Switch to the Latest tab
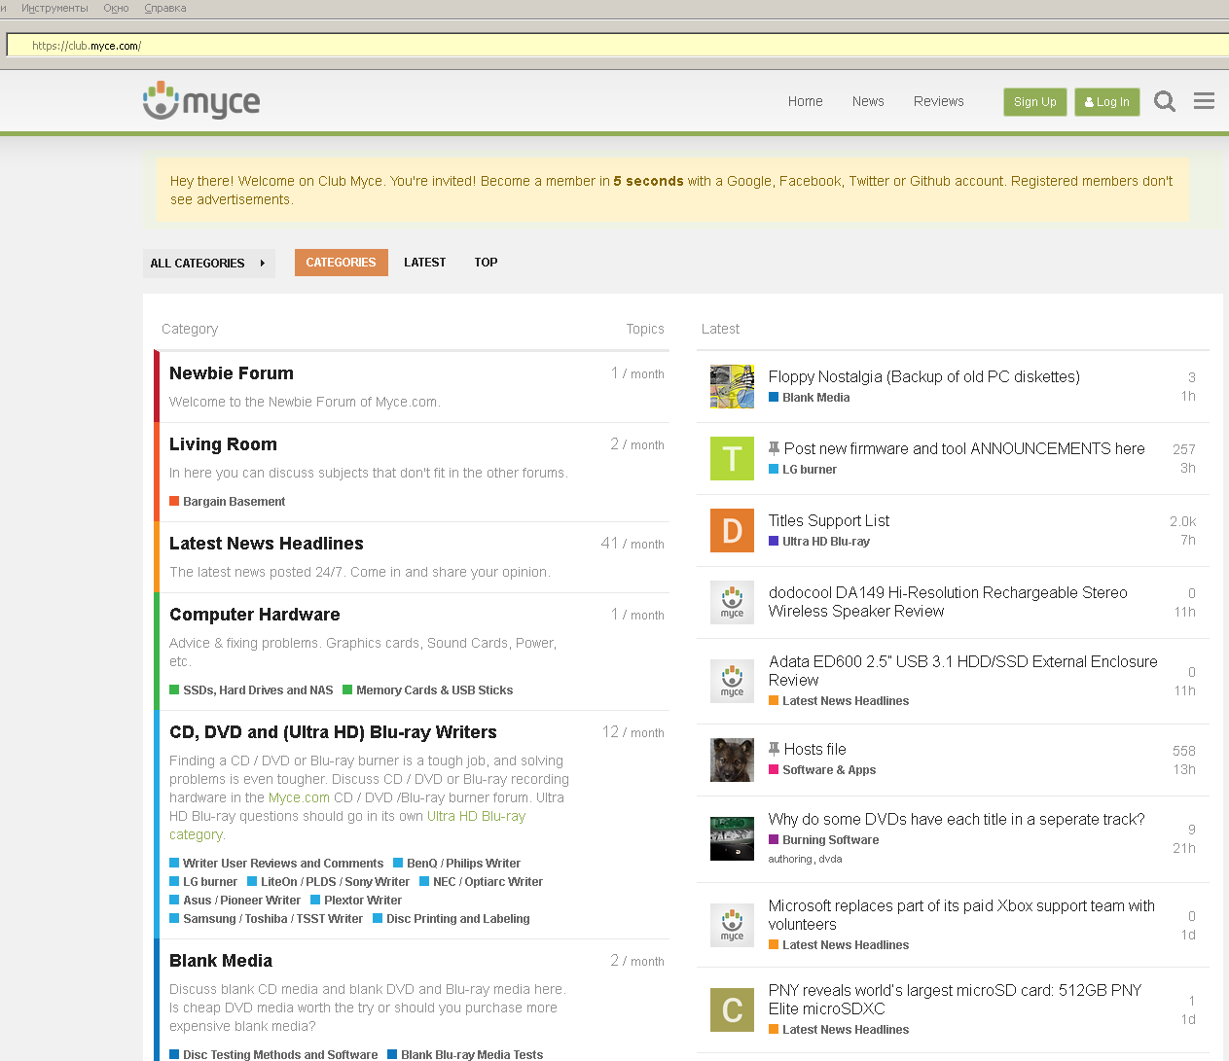The height and width of the screenshot is (1061, 1229). (425, 263)
